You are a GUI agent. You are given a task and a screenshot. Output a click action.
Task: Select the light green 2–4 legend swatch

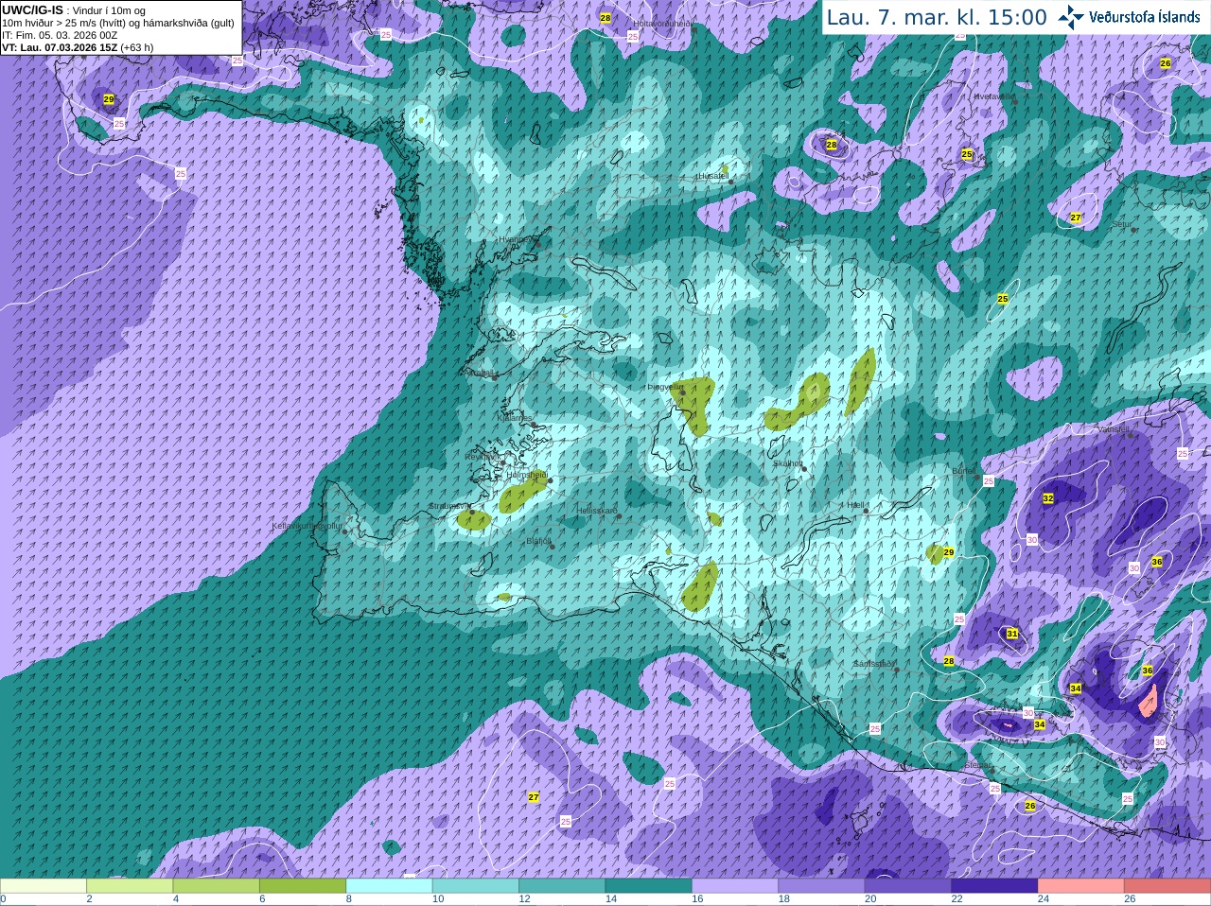coord(130,886)
